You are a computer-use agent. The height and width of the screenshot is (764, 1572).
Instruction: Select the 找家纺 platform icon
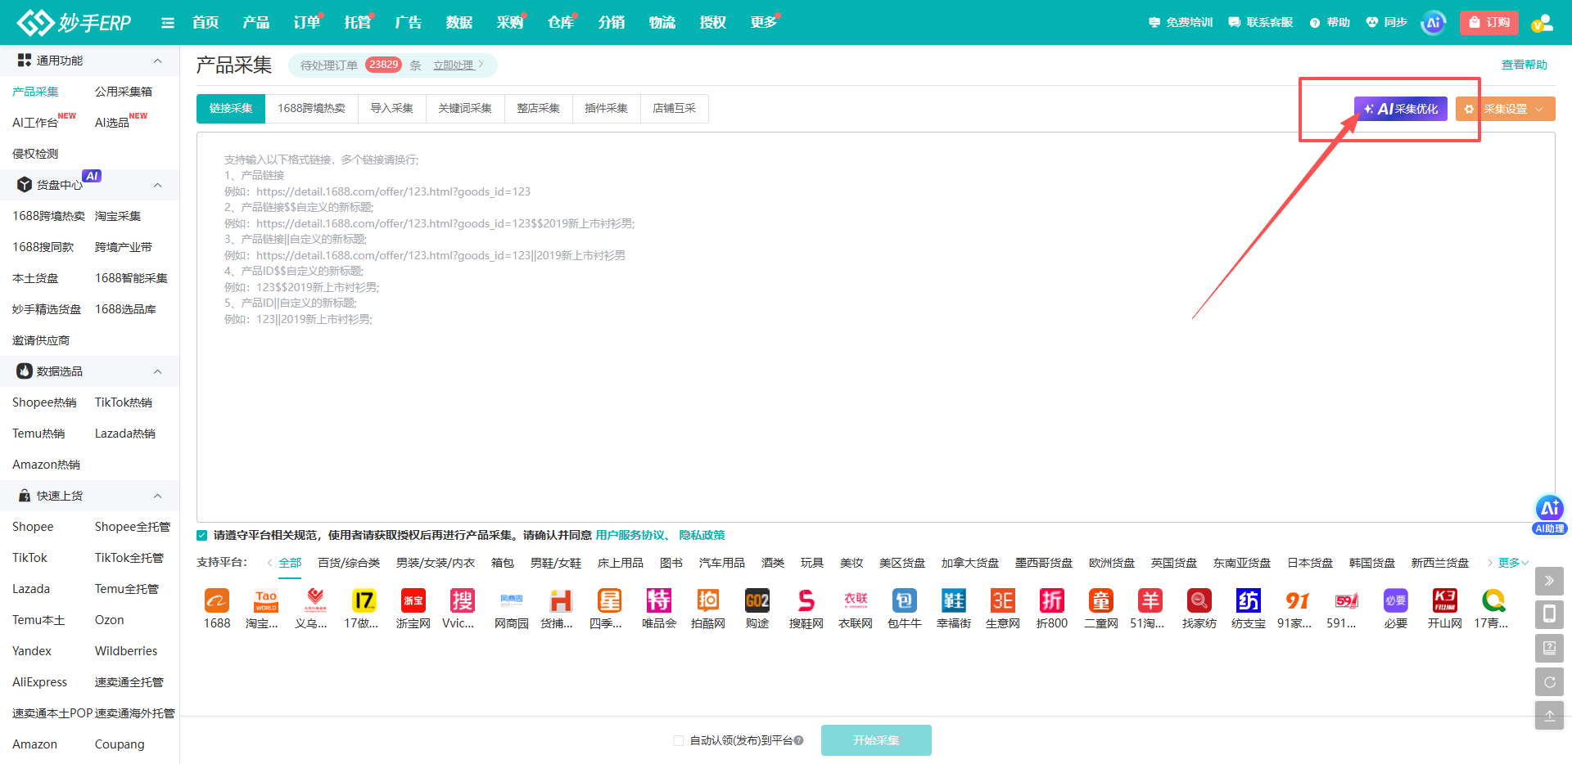(1199, 601)
